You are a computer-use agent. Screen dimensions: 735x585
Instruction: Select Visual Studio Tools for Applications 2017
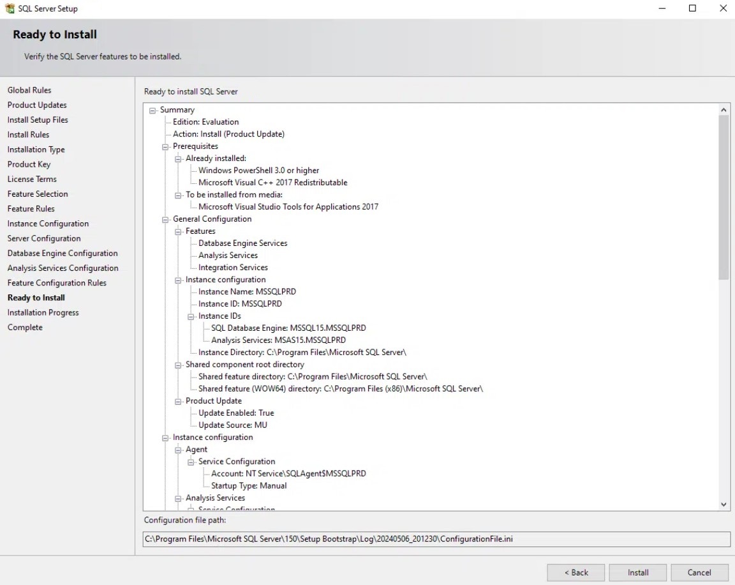coord(288,207)
